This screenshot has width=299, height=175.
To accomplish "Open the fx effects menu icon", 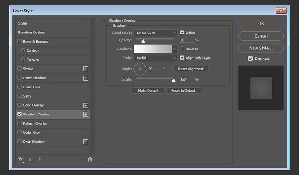I will click(21, 159).
